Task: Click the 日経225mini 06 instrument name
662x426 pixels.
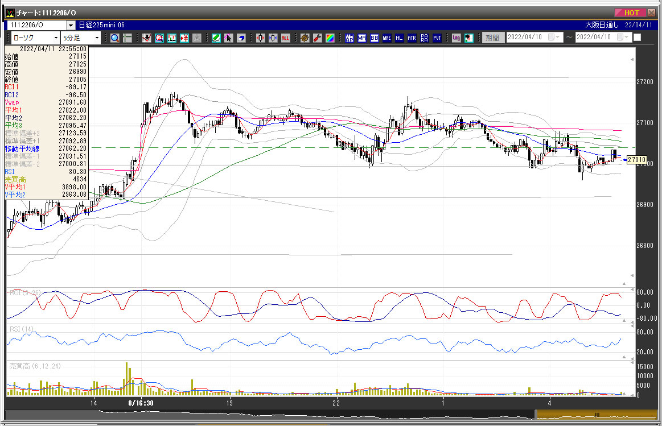Action: coord(102,25)
